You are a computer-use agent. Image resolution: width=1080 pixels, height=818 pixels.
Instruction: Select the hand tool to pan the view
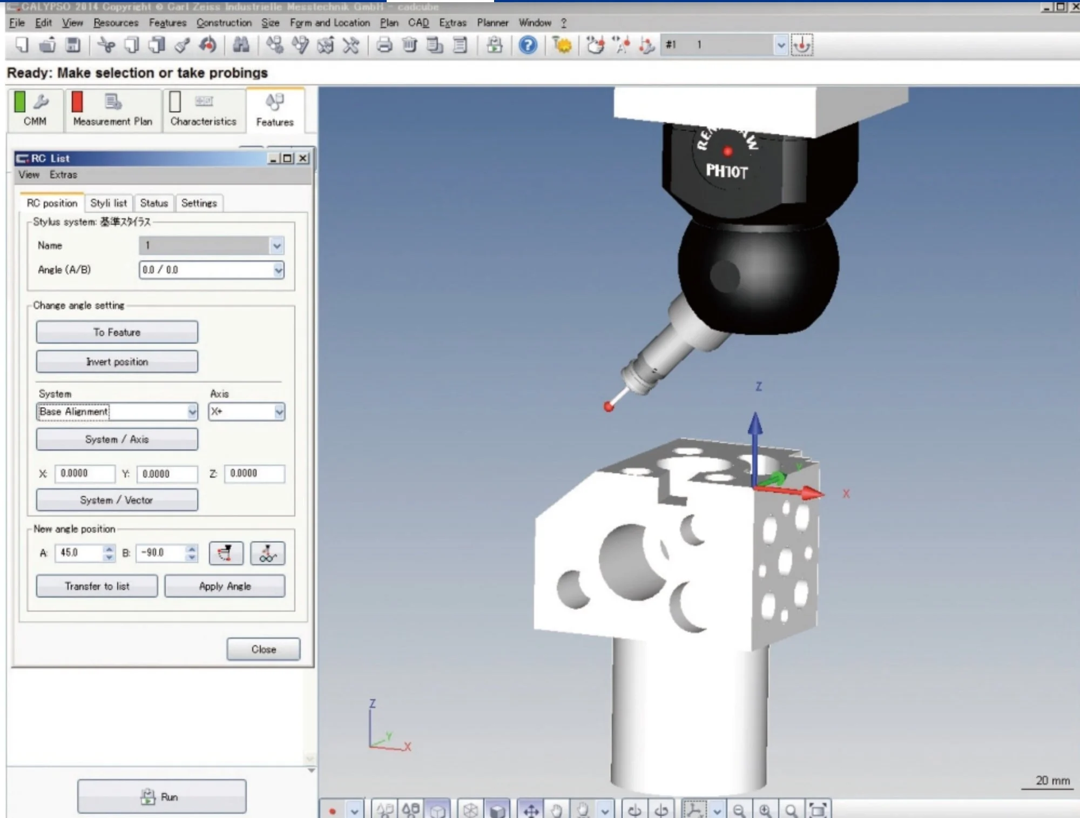pyautogui.click(x=556, y=809)
